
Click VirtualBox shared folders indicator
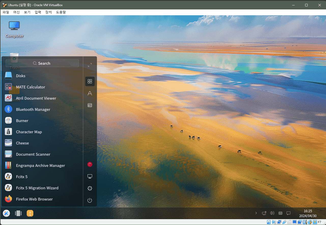point(289,222)
